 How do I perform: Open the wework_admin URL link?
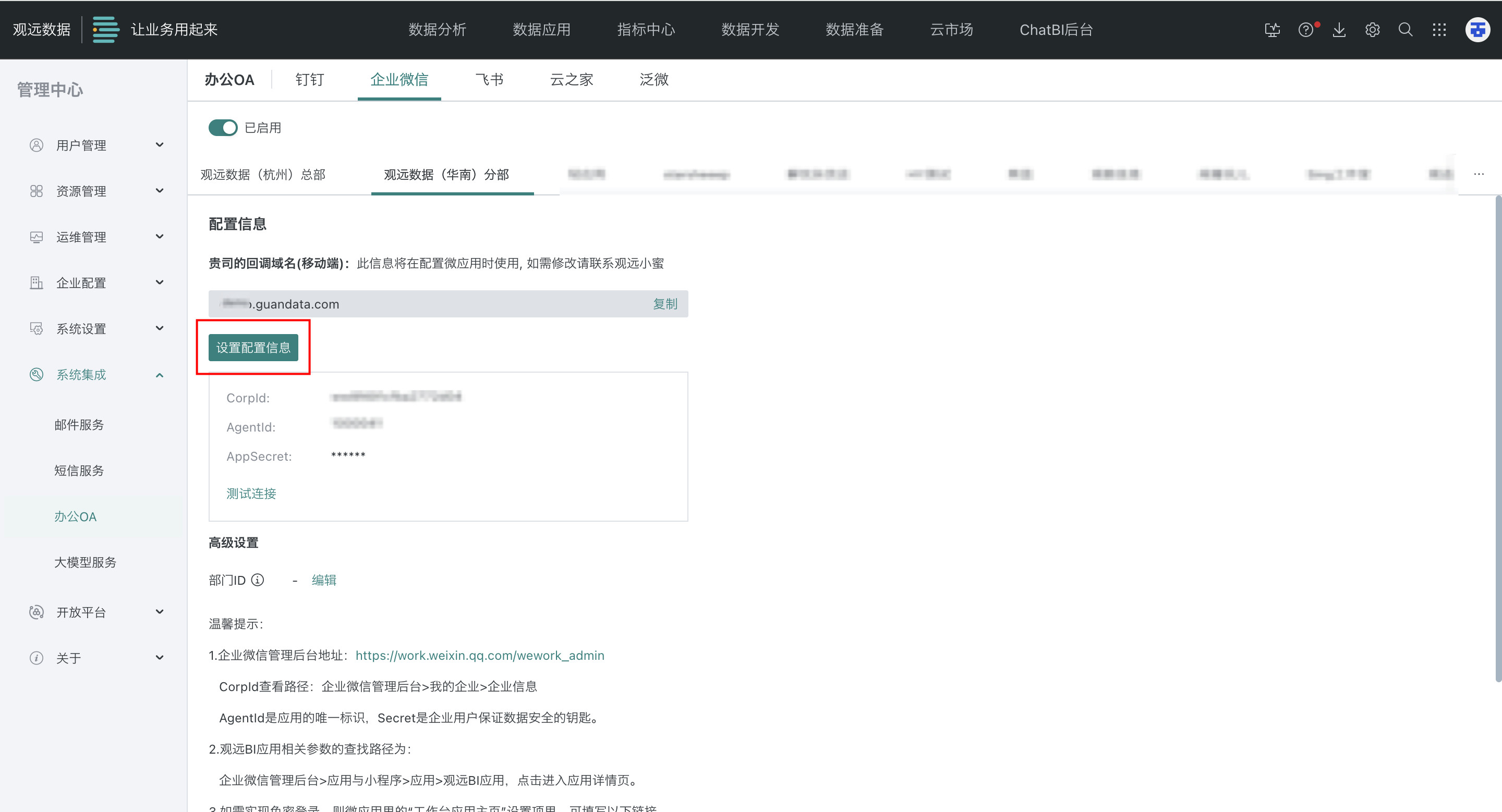(x=479, y=655)
